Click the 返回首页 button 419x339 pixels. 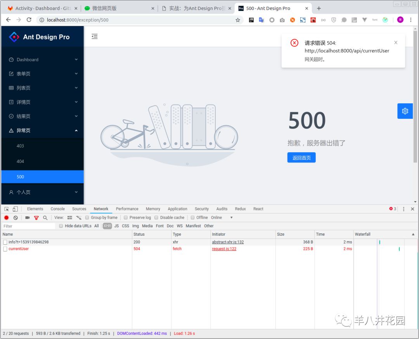(x=301, y=157)
